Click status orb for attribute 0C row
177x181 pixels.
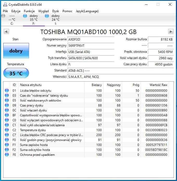point(7,110)
